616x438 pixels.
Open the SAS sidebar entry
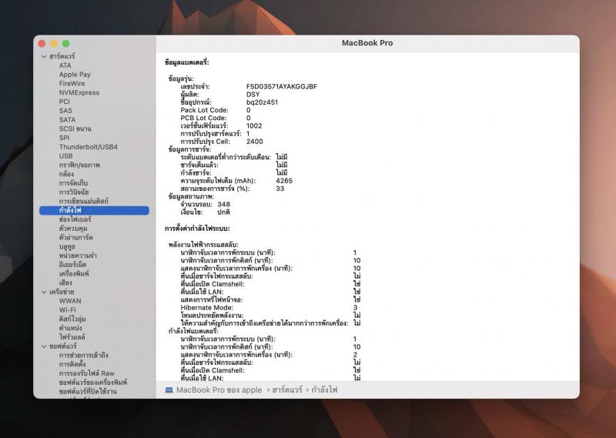tap(65, 110)
